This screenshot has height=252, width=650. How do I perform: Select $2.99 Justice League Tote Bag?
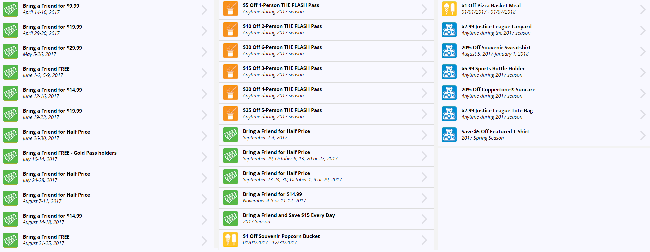click(497, 114)
